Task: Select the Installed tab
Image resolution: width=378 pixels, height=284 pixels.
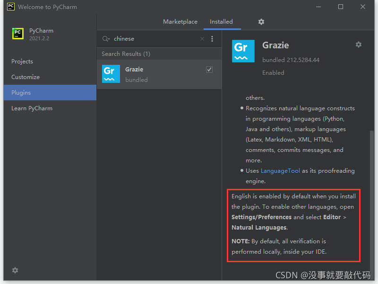Action: coord(221,22)
